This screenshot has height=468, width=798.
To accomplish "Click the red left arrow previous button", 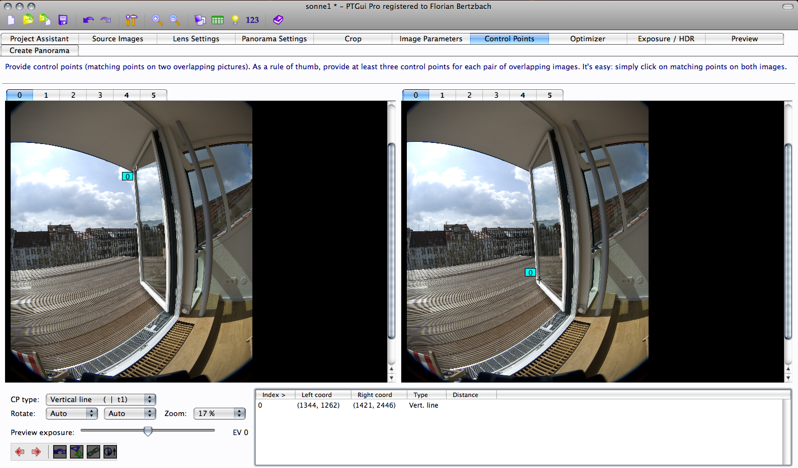I will pyautogui.click(x=20, y=452).
